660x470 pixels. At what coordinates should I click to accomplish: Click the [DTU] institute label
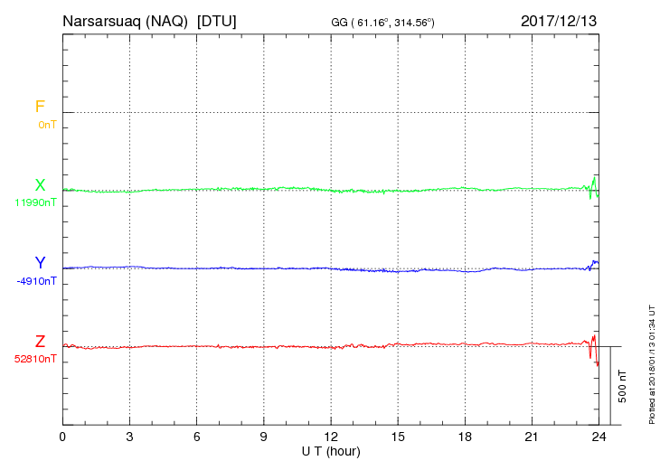[217, 22]
